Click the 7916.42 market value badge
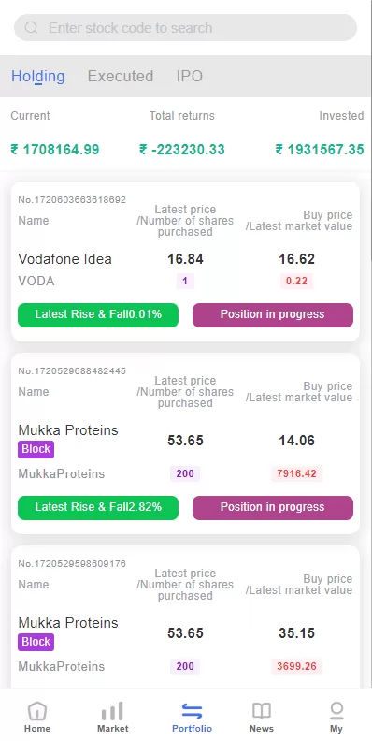 click(x=296, y=473)
